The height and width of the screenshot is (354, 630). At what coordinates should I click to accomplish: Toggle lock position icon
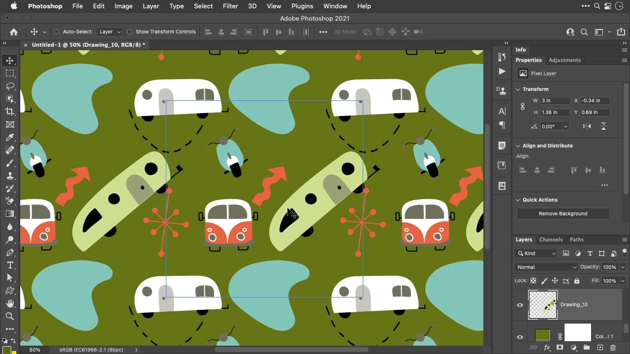click(555, 281)
